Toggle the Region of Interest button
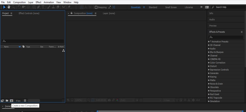 tap(137, 100)
